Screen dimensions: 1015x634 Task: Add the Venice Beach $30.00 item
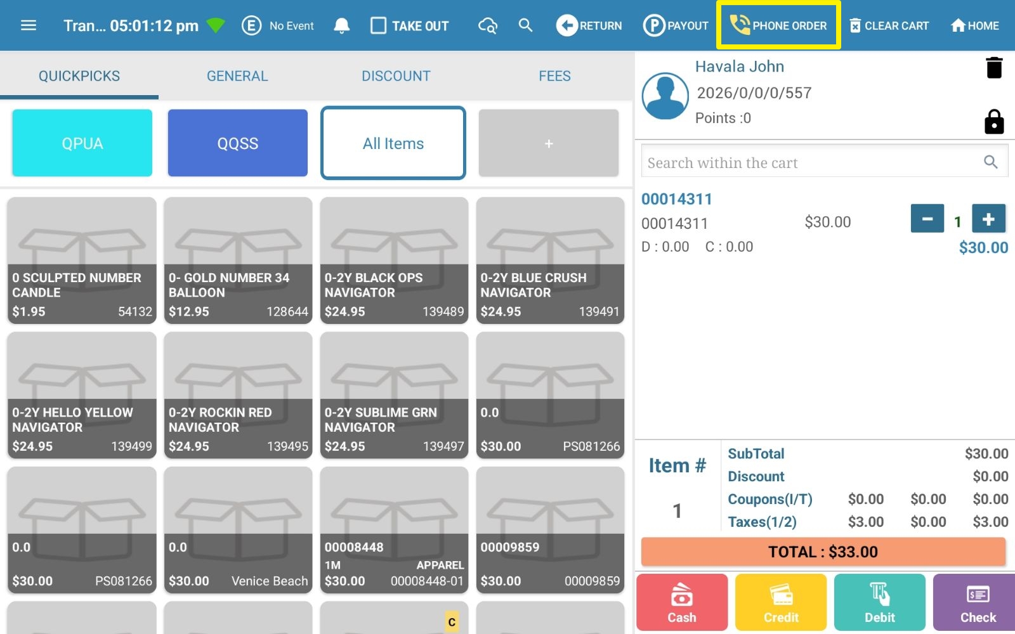pos(238,530)
